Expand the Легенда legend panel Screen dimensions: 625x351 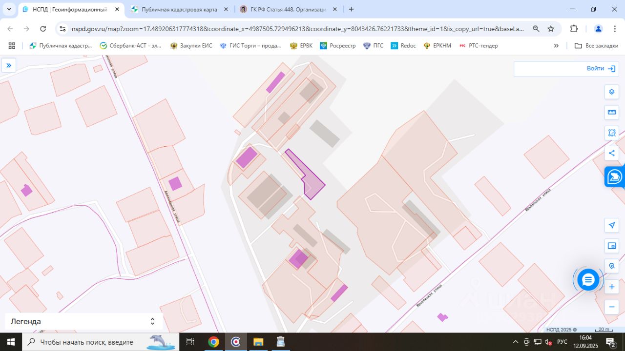(x=84, y=321)
